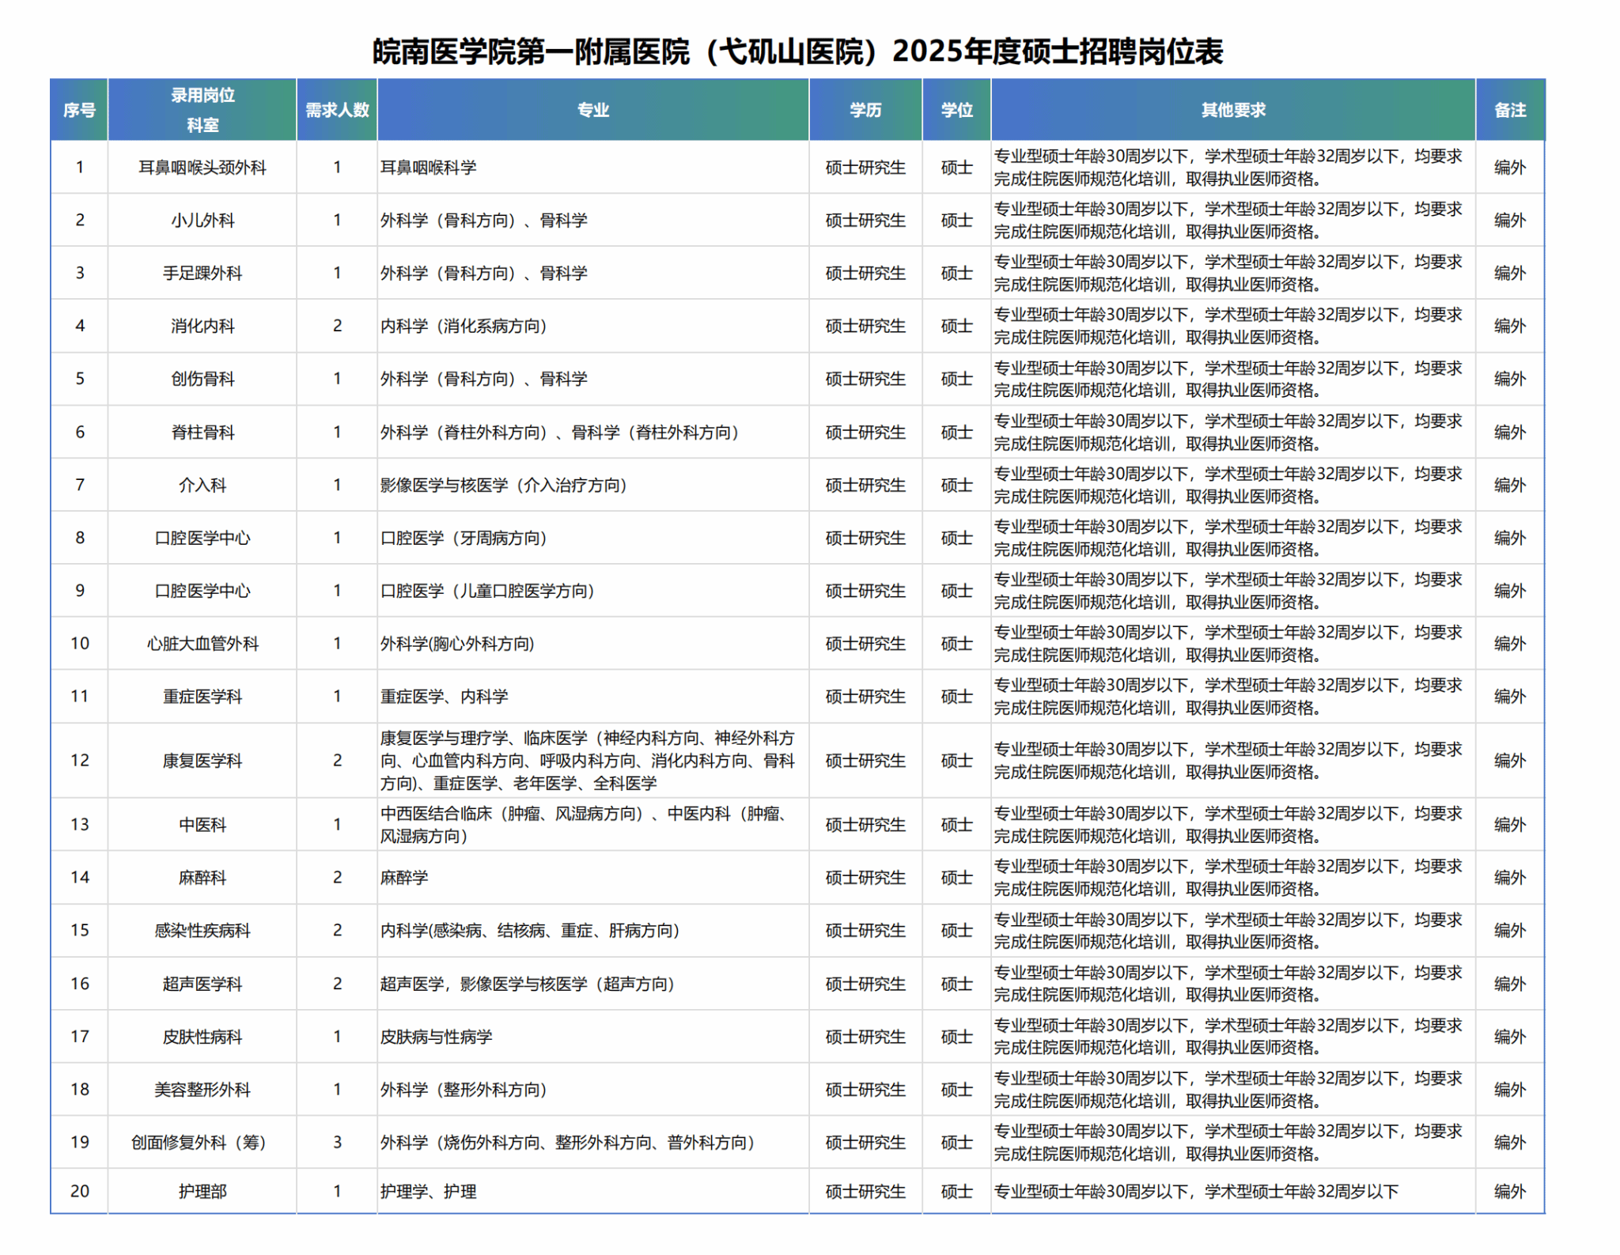
Task: Click the 录用岗位科室 column header
Action: pyautogui.click(x=202, y=110)
